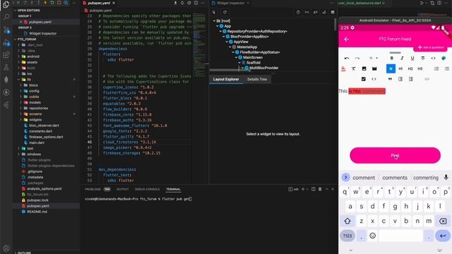Collapse MaterialApp node in widget tree
This screenshot has height=254, width=452.
(x=230, y=47)
